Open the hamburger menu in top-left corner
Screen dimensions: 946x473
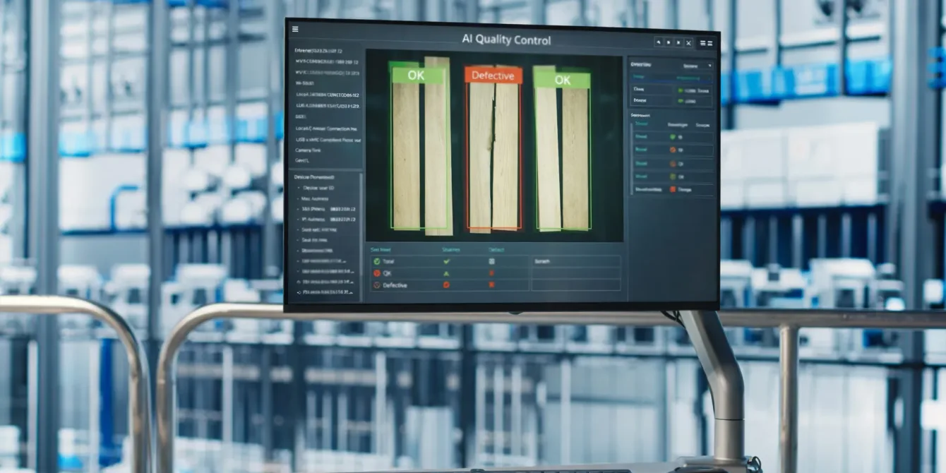tap(296, 29)
